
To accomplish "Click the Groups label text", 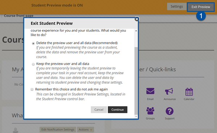I will point(150,119).
